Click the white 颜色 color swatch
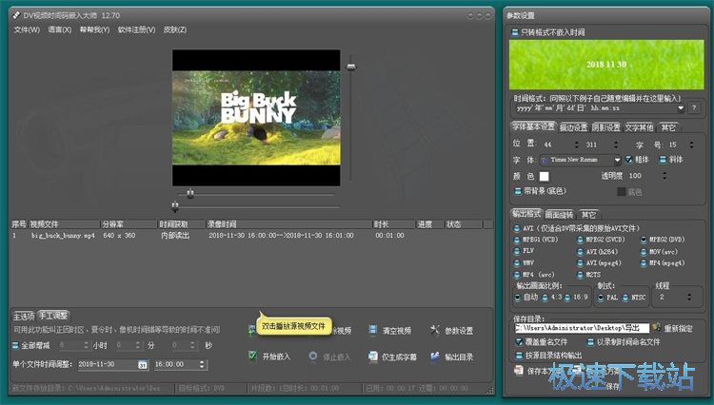Image resolution: width=714 pixels, height=405 pixels. pos(544,176)
